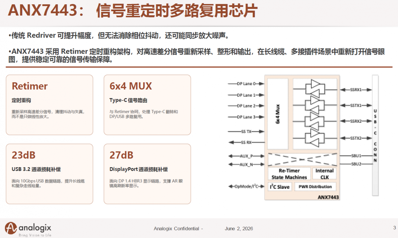This screenshot has width=398, height=238.
Task: Click the text '定时重构'
Action: [x=21, y=100]
